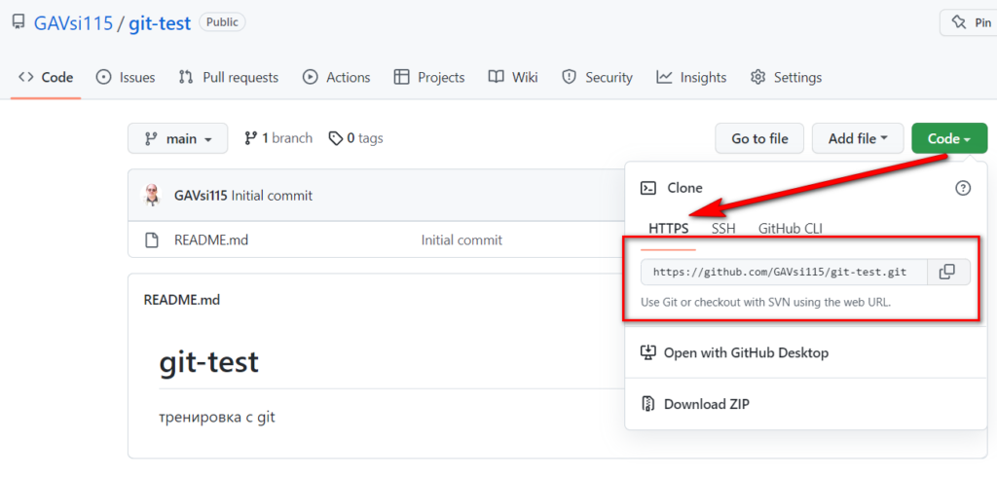Open the clone help question-mark icon

tap(963, 188)
